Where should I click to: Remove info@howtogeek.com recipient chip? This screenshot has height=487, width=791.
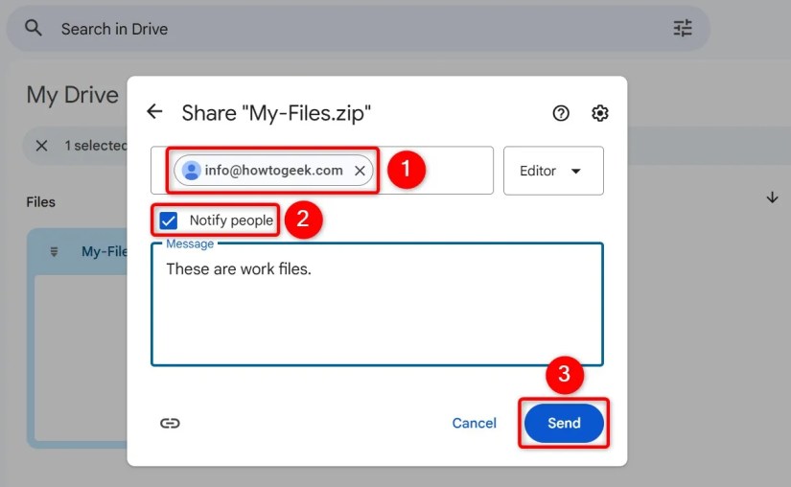click(x=360, y=171)
